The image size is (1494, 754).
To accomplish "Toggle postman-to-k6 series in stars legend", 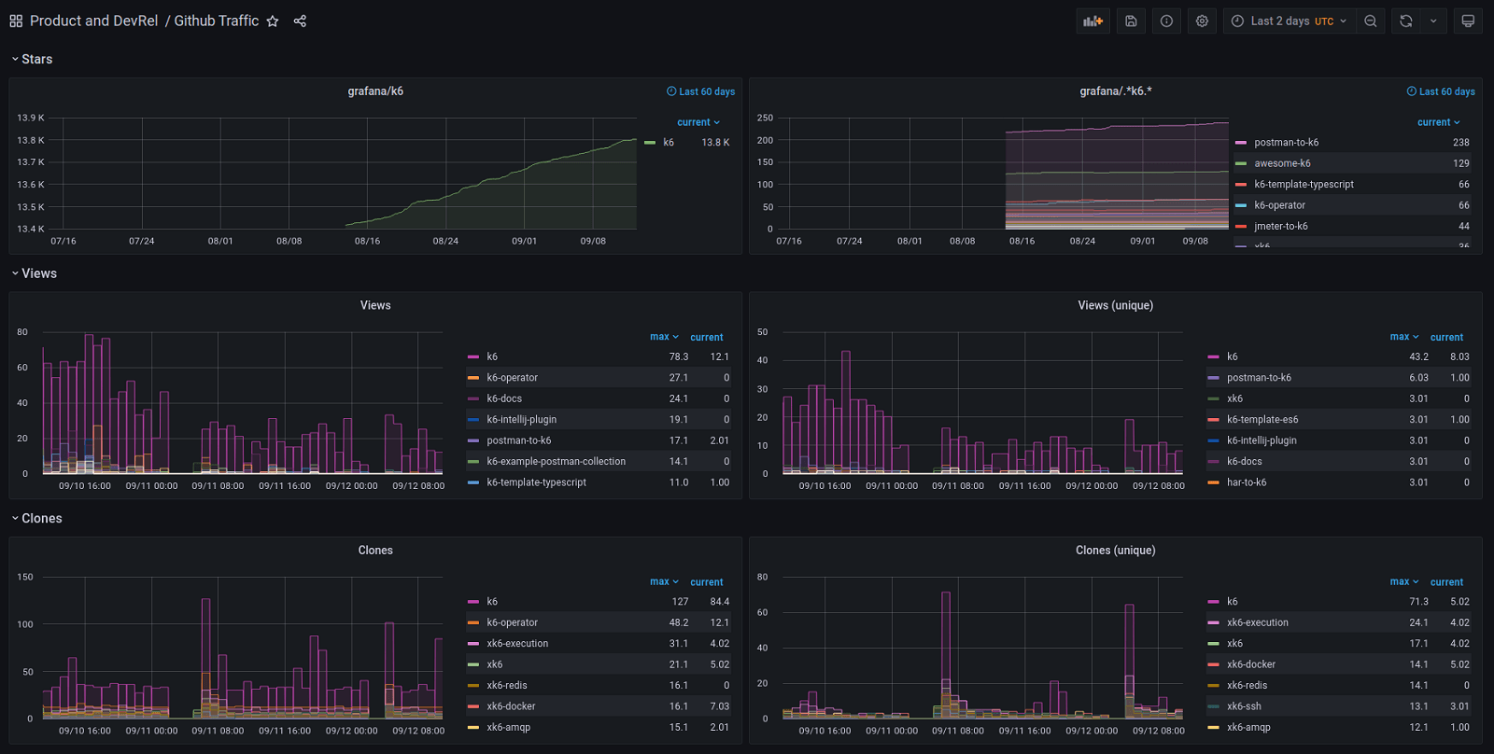I will click(1286, 143).
